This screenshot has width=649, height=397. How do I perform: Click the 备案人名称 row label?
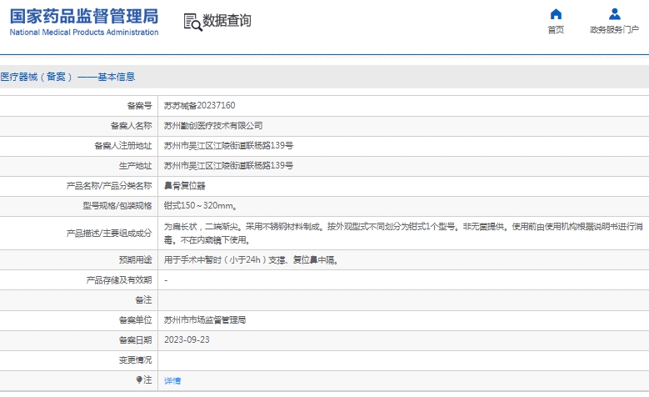click(131, 126)
